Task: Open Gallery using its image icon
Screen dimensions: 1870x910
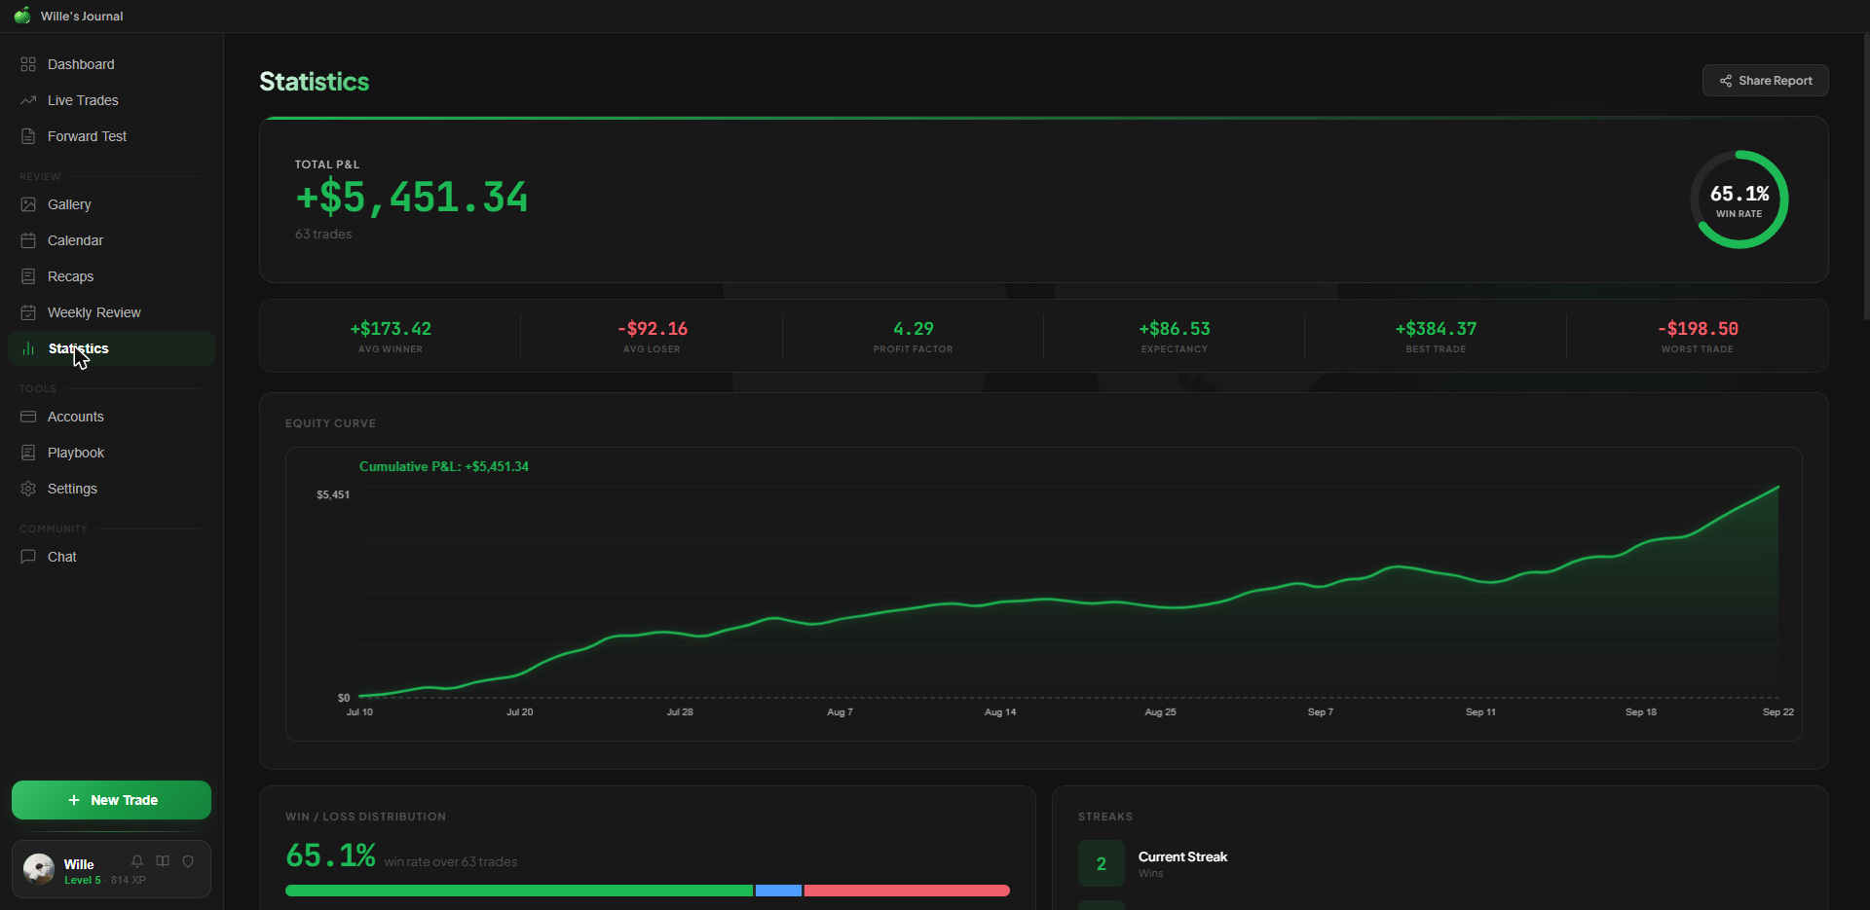Action: [x=28, y=204]
